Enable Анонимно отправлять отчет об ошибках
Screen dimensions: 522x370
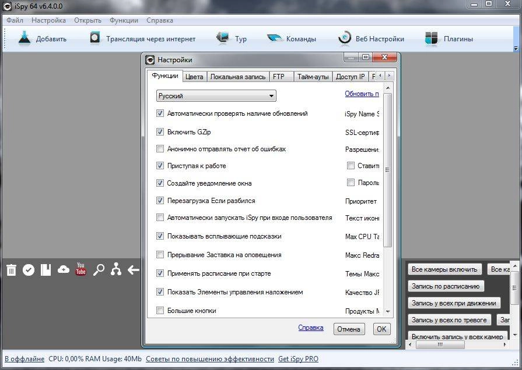click(x=160, y=148)
